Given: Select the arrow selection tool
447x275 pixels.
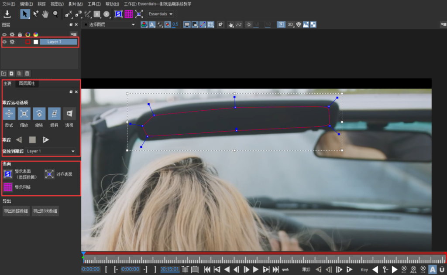Looking at the screenshot, I should (25, 14).
